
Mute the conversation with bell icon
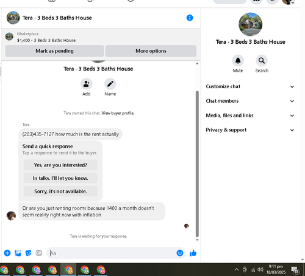238,60
